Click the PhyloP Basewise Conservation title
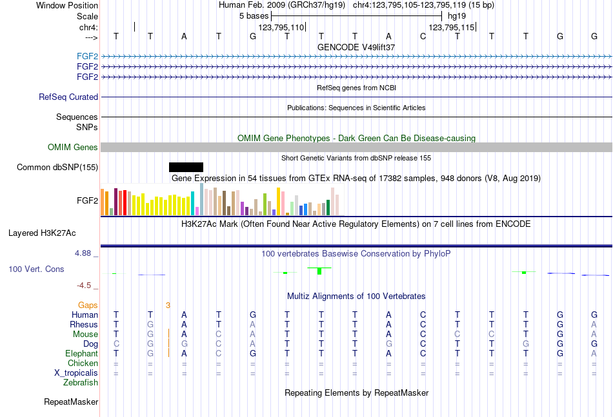 click(x=356, y=254)
